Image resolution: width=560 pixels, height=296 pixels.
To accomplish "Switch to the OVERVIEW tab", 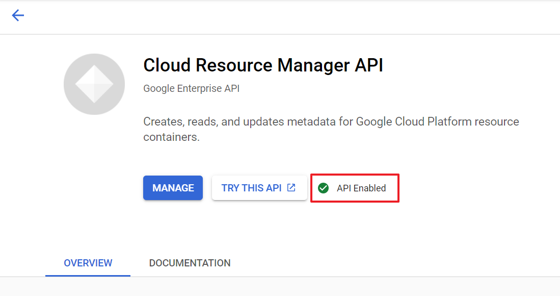I will coord(88,263).
